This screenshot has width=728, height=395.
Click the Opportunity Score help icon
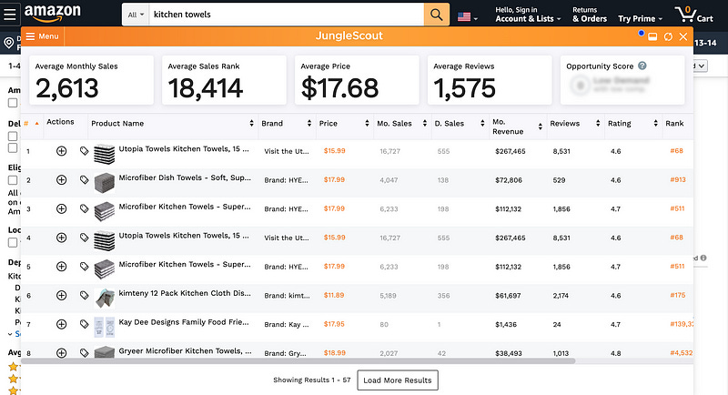642,66
